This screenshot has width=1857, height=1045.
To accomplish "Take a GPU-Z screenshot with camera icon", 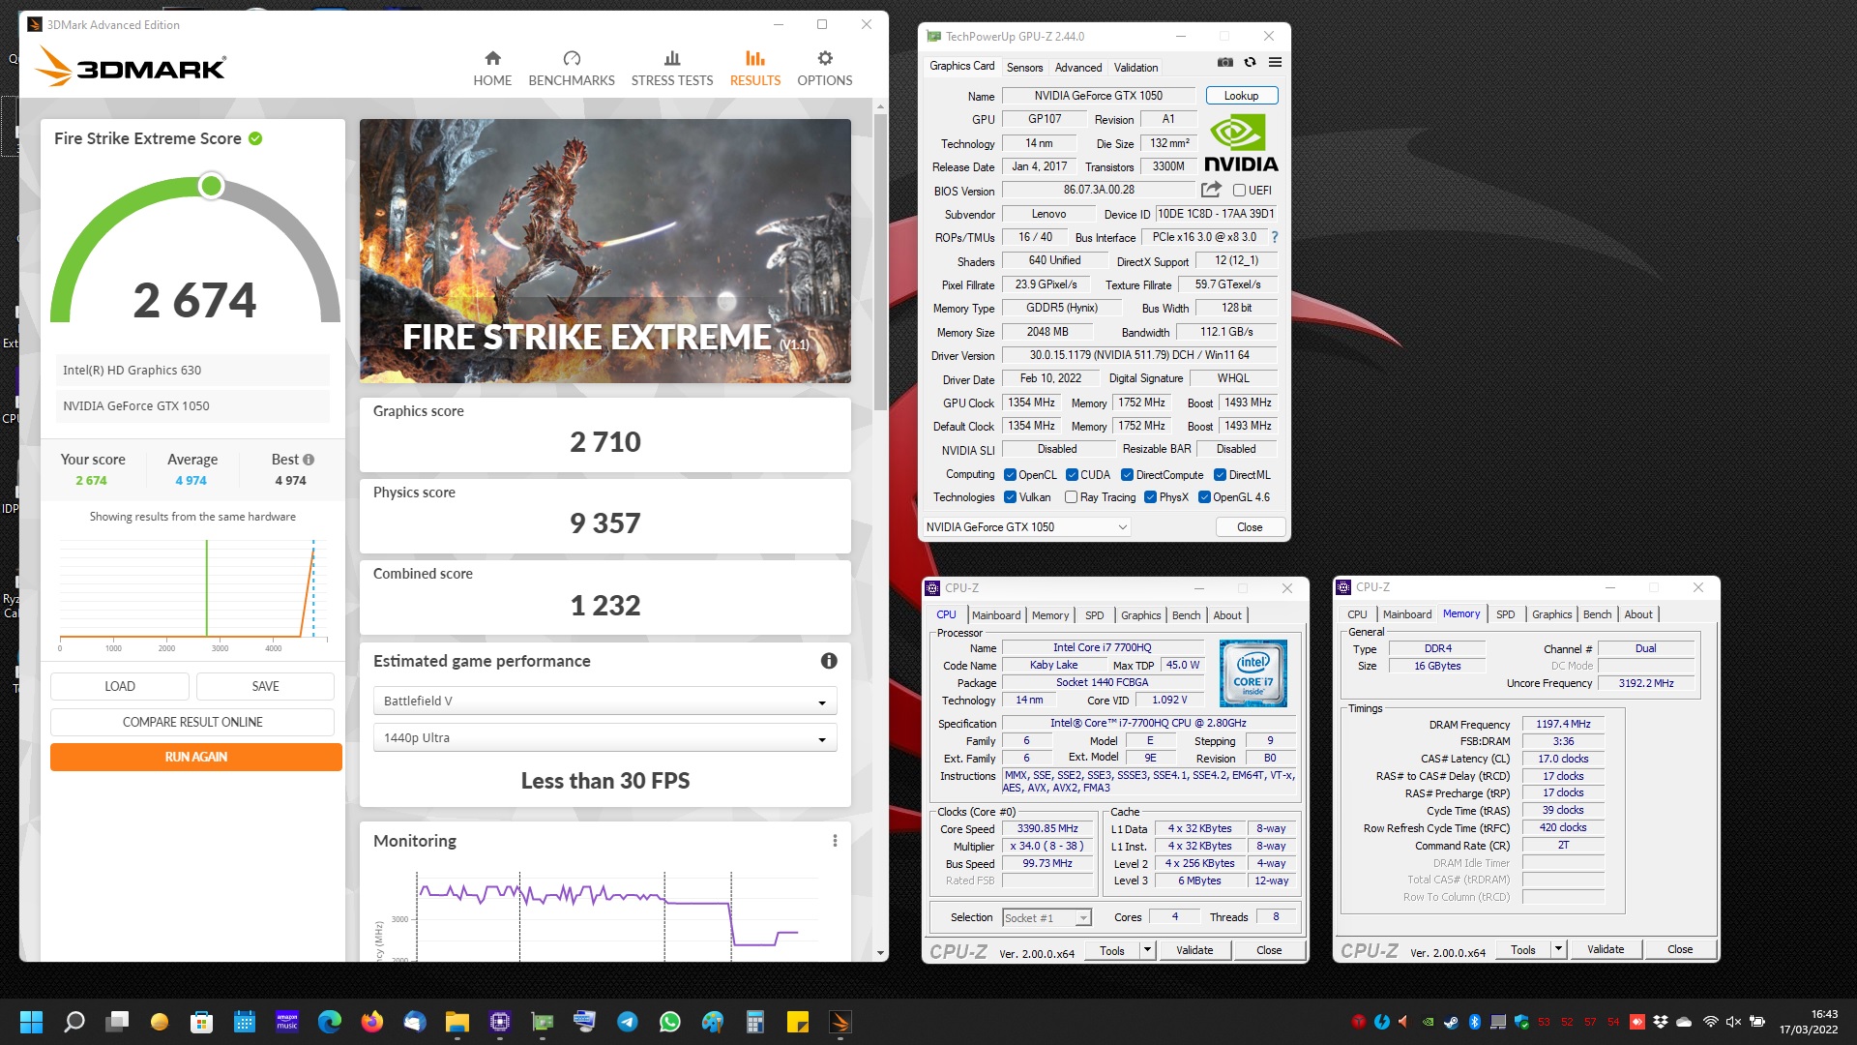I will pyautogui.click(x=1225, y=62).
